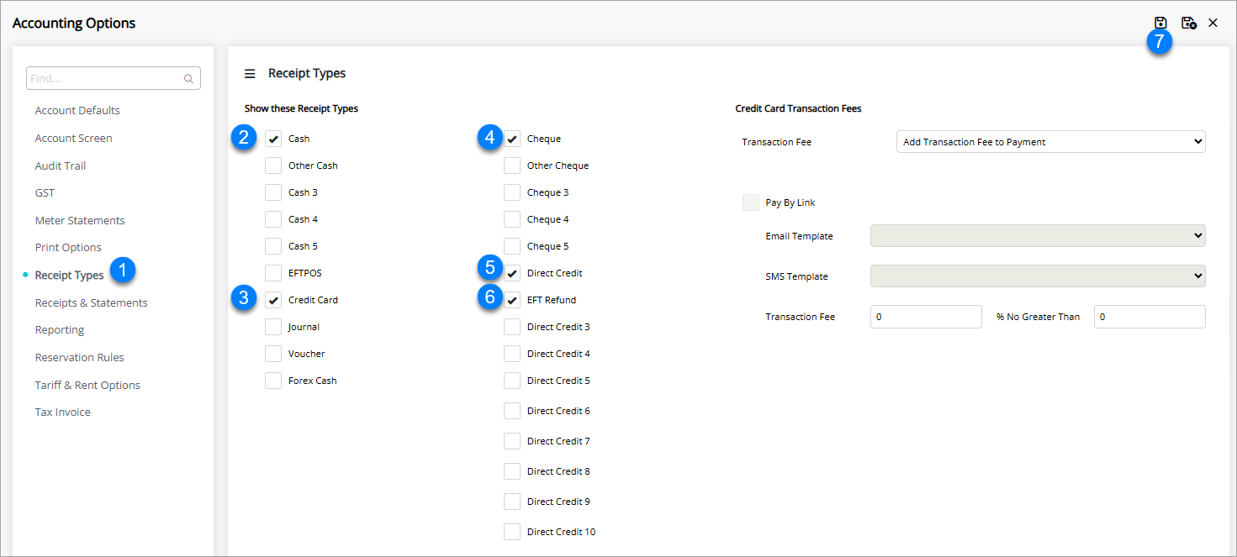This screenshot has height=557, width=1237.
Task: Uncheck the Cash receipt type
Action: (273, 139)
